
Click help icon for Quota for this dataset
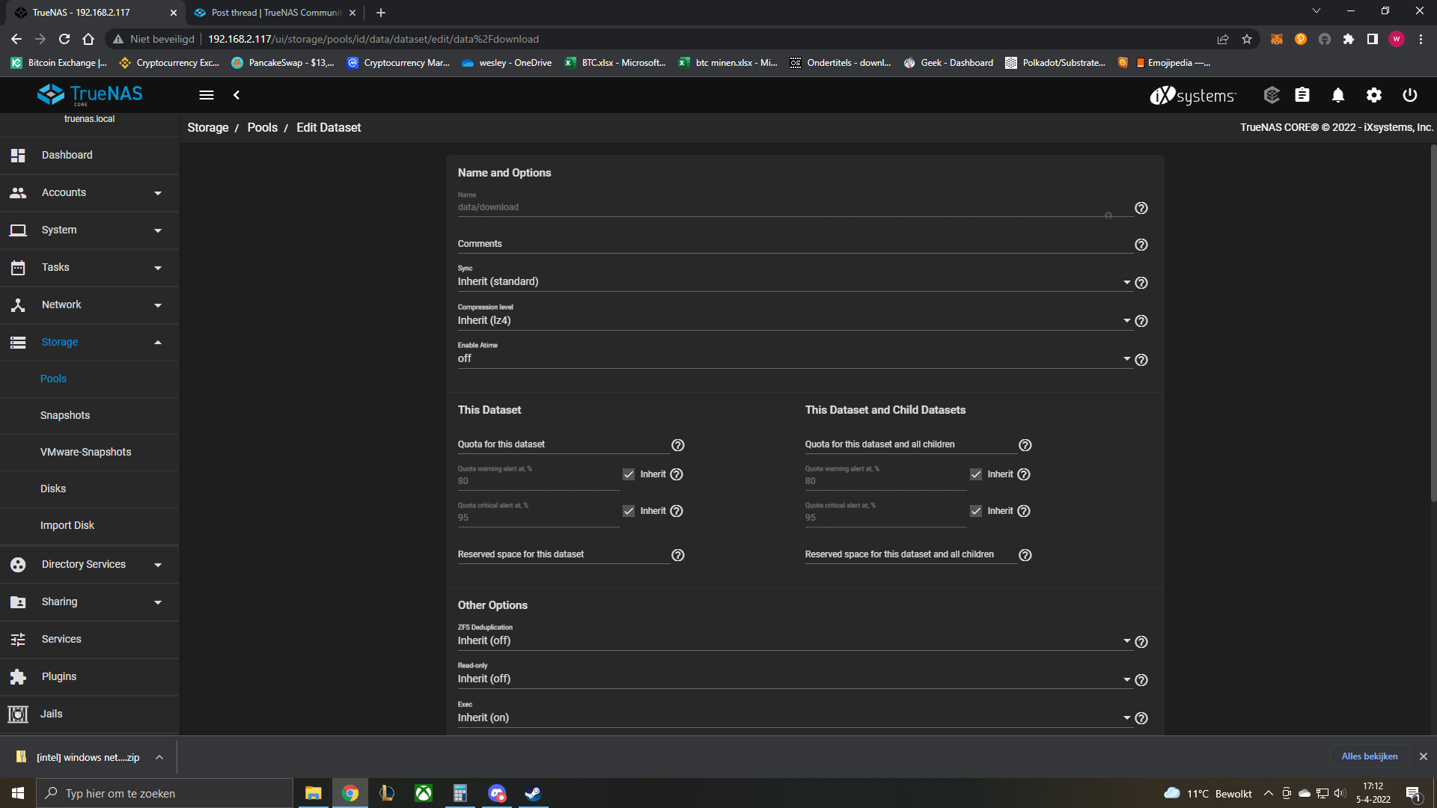[677, 445]
